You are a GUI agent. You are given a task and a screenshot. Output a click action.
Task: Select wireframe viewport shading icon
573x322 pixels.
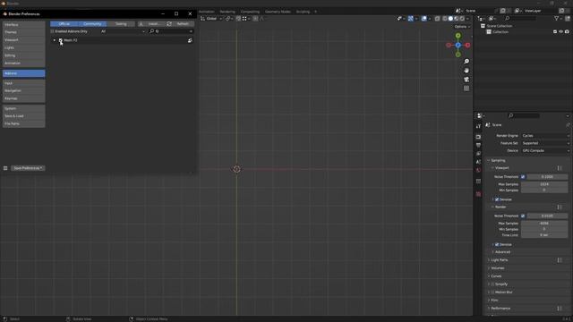(x=445, y=19)
